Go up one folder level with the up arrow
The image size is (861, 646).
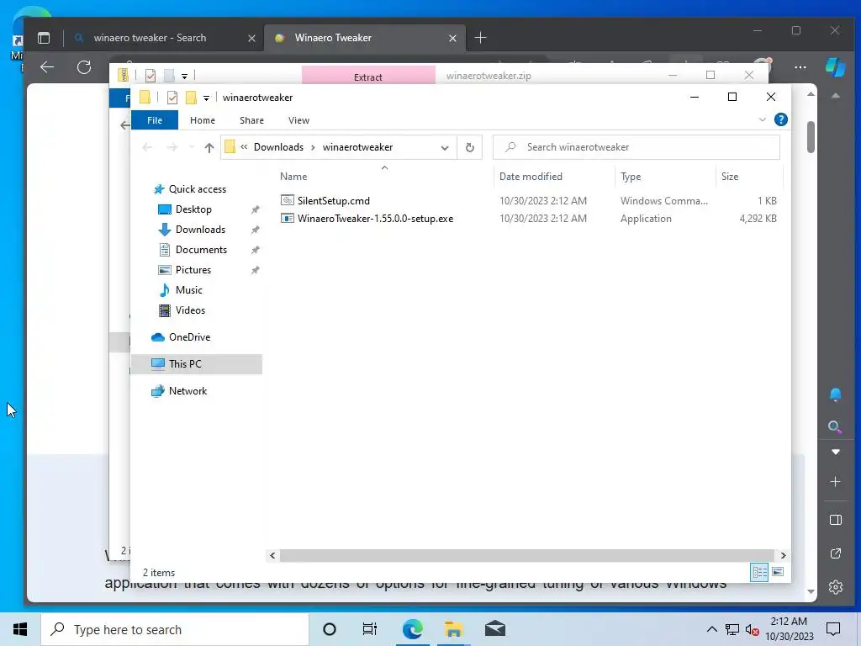point(209,147)
